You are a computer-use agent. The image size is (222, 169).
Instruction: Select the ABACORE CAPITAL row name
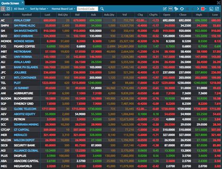point(26,161)
